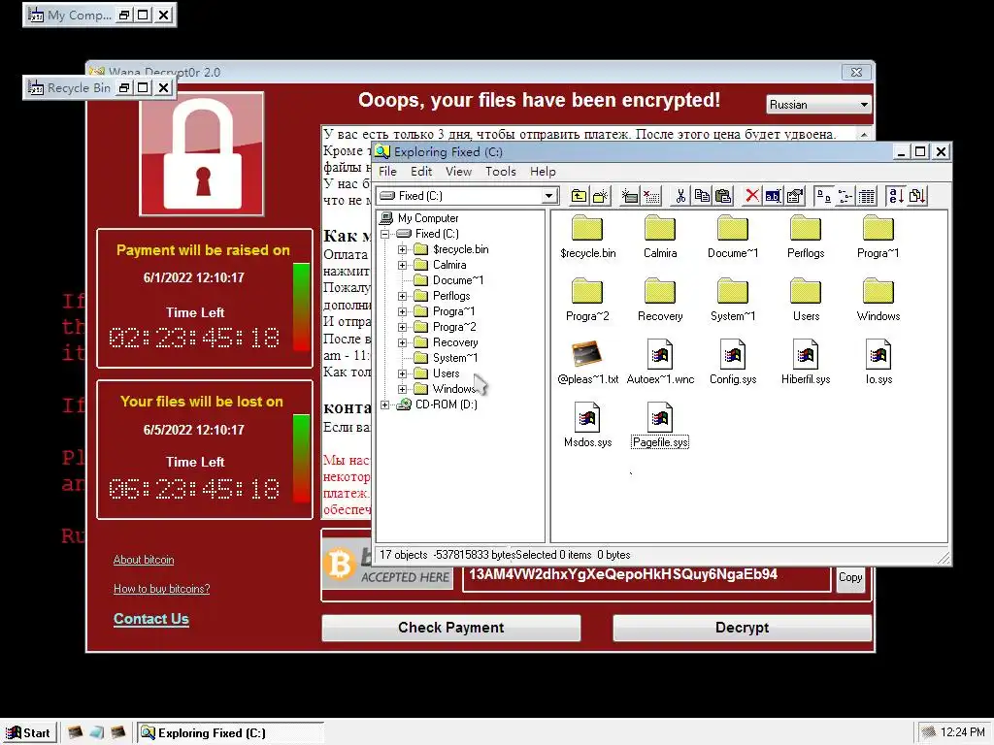Click the red X Delete toolbar icon
The height and width of the screenshot is (745, 994).
click(x=752, y=196)
